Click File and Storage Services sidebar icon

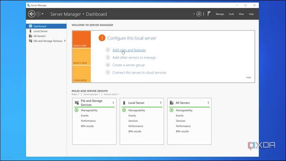pyautogui.click(x=31, y=41)
